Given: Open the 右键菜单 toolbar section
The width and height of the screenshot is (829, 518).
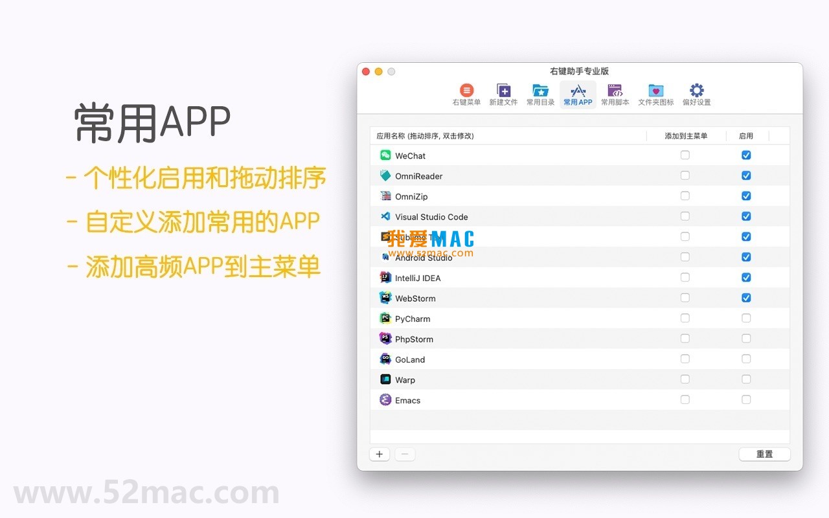Looking at the screenshot, I should pyautogui.click(x=466, y=95).
